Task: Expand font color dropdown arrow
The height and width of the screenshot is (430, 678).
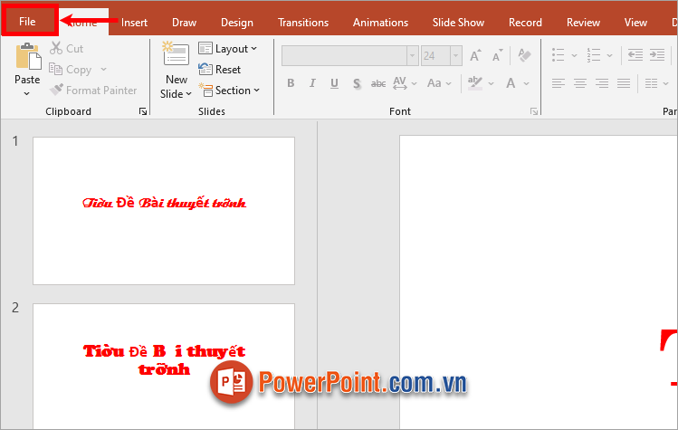Action: pyautogui.click(x=526, y=83)
